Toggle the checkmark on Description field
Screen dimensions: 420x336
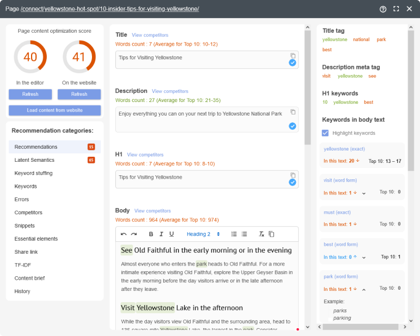point(292,126)
